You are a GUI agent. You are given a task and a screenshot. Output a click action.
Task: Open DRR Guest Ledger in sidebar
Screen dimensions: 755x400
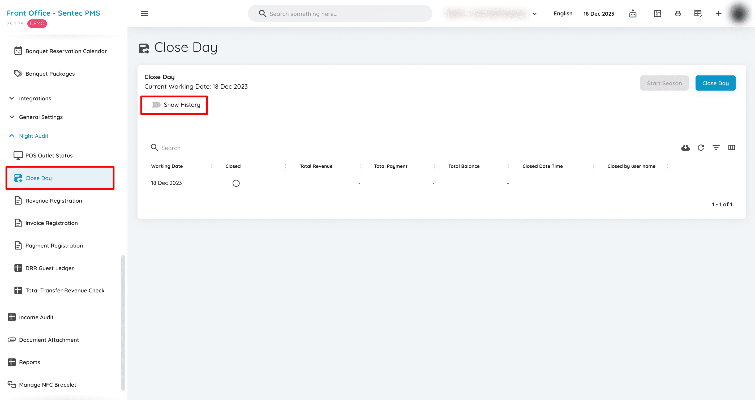pyautogui.click(x=44, y=268)
